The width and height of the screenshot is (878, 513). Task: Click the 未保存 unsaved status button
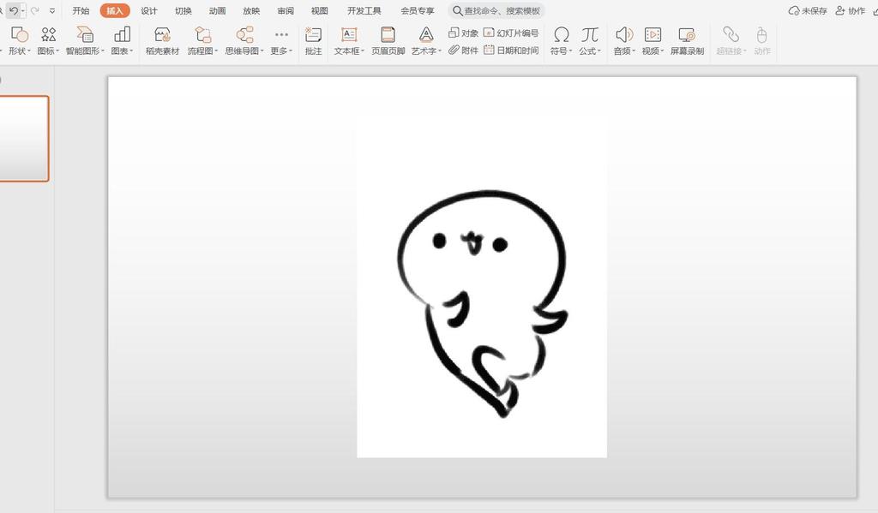808,11
